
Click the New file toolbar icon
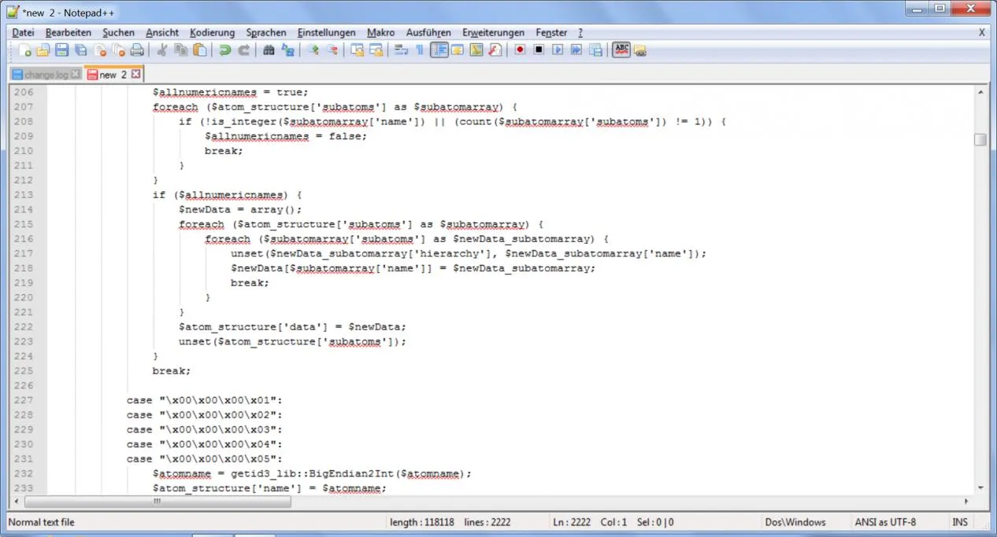coord(24,50)
